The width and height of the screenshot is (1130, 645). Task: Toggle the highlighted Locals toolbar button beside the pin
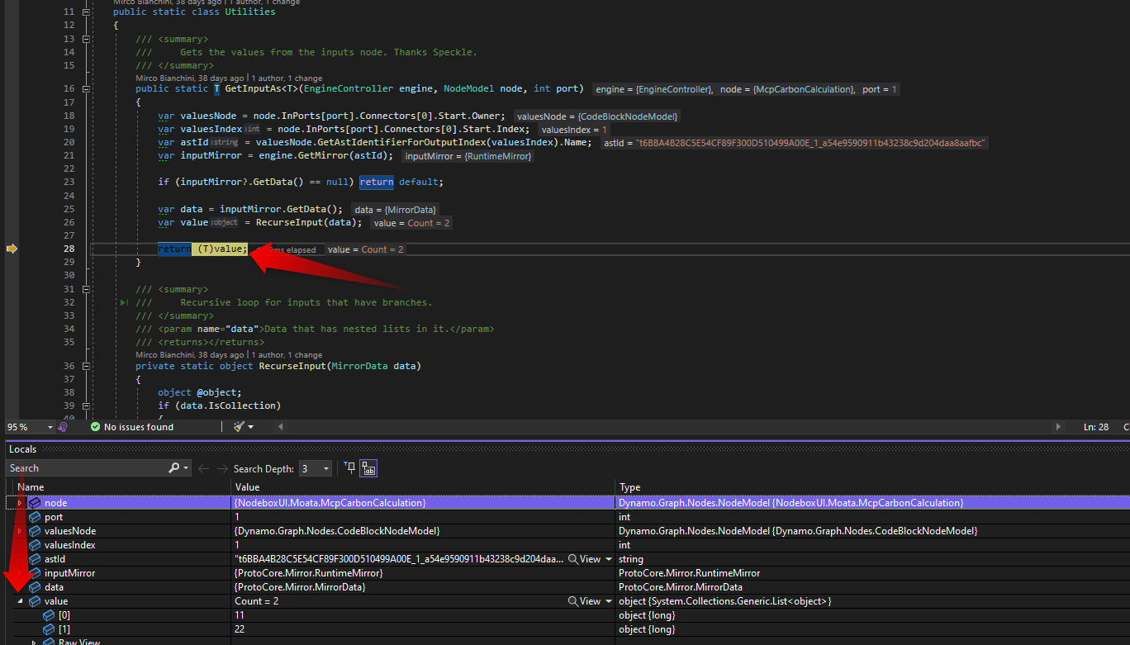pyautogui.click(x=368, y=468)
